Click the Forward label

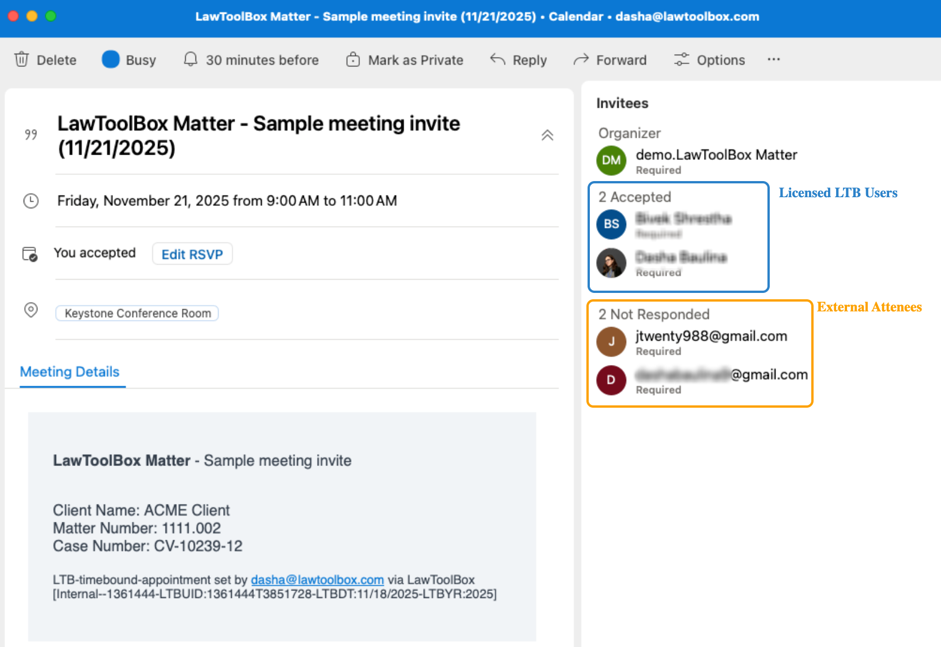pyautogui.click(x=622, y=60)
